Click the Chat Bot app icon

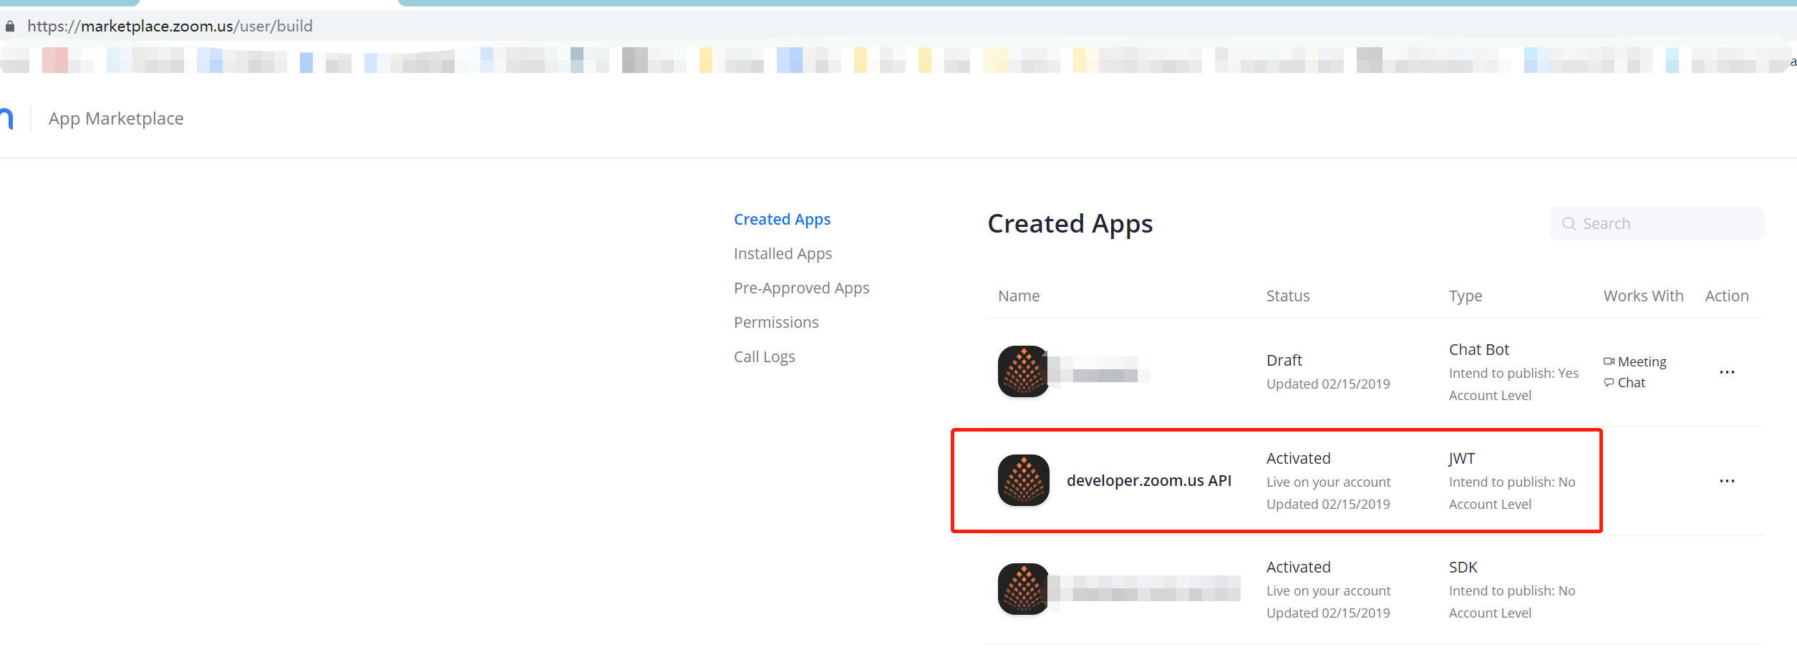(x=1024, y=371)
